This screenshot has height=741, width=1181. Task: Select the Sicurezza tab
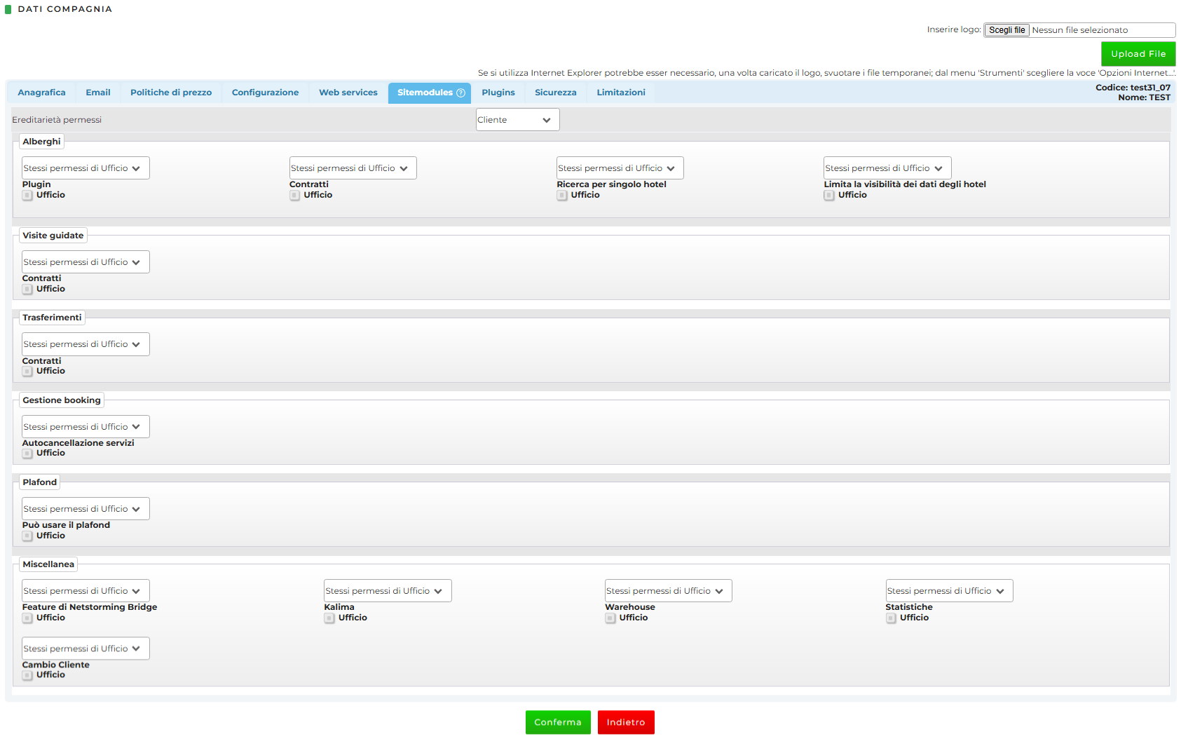click(x=555, y=93)
